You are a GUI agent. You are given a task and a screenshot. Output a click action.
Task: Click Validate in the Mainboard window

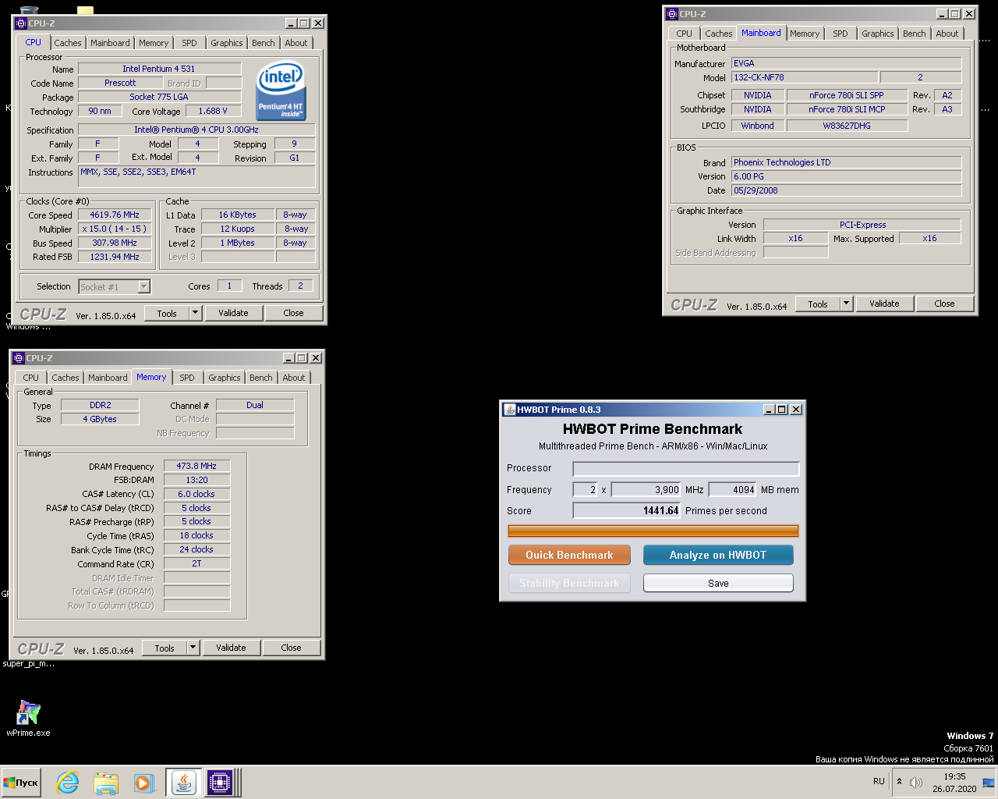tap(884, 304)
